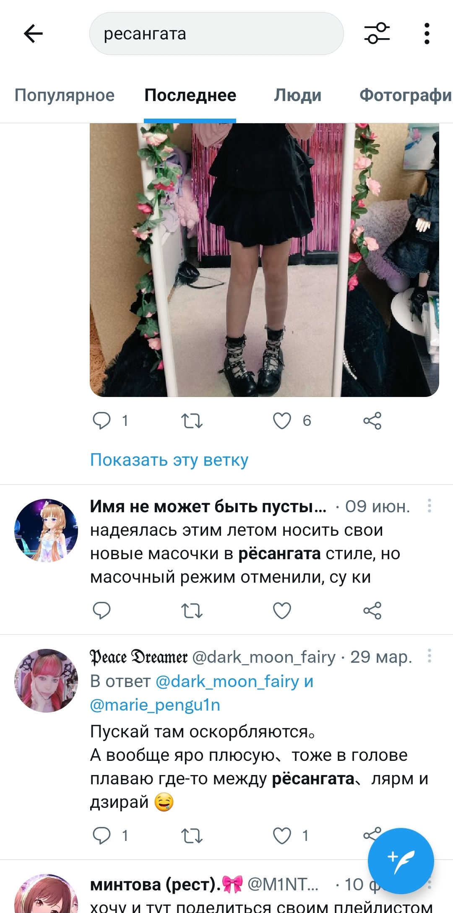
Task: Open the @marie_pengu1n mention link
Action: [x=155, y=705]
